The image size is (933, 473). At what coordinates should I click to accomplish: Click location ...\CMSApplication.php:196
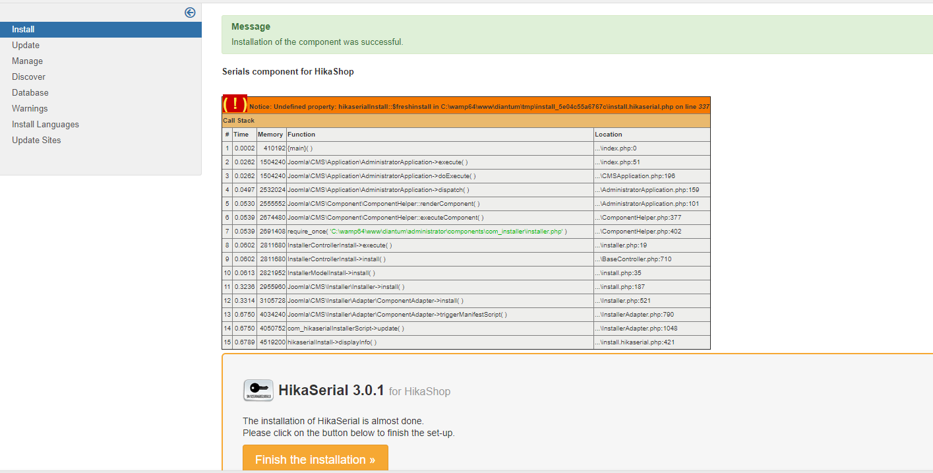[652, 176]
